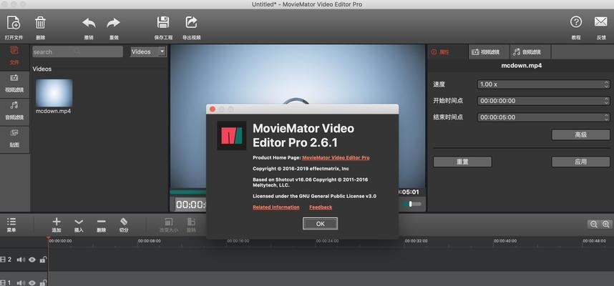The width and height of the screenshot is (614, 286).
Task: Click track 2 film strip icon
Action: pos(3,260)
